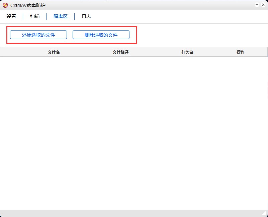Select the 隔离区 quarantine tab
The height and width of the screenshot is (217, 268).
click(x=60, y=16)
